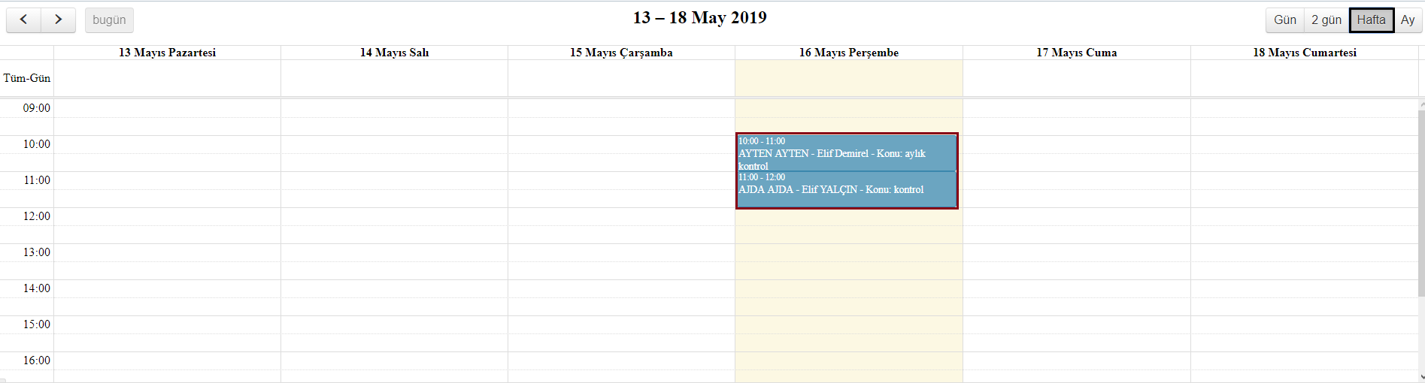1425x383 pixels.
Task: Go to the previous week with left arrow
Action: tap(24, 20)
